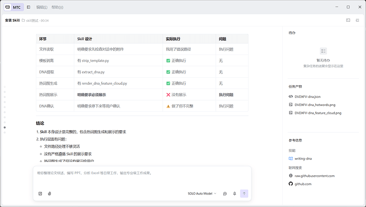Open the 编辑(E) menu
This screenshot has height=207, width=366.
coord(42,7)
